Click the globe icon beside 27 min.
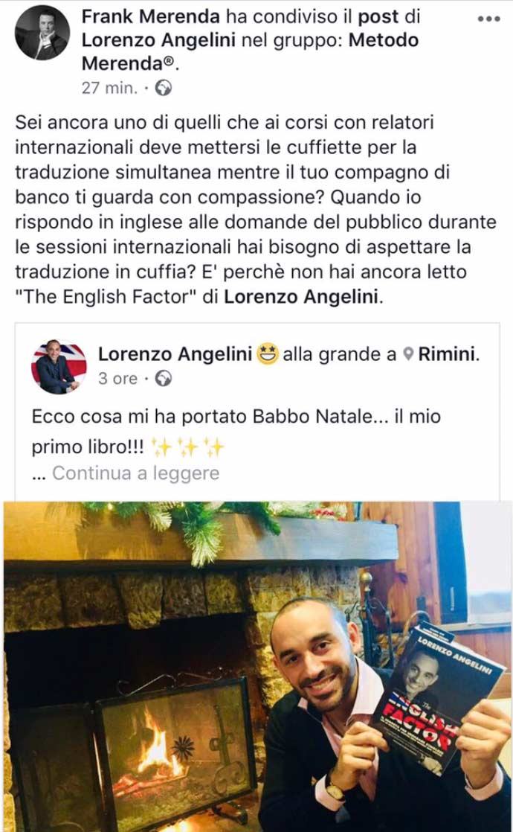513x832 pixels. coord(164,88)
